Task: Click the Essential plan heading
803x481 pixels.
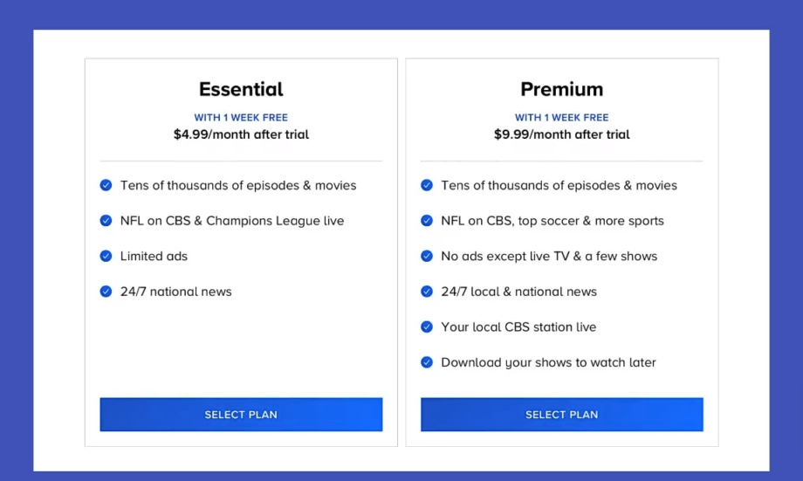Action: (241, 89)
